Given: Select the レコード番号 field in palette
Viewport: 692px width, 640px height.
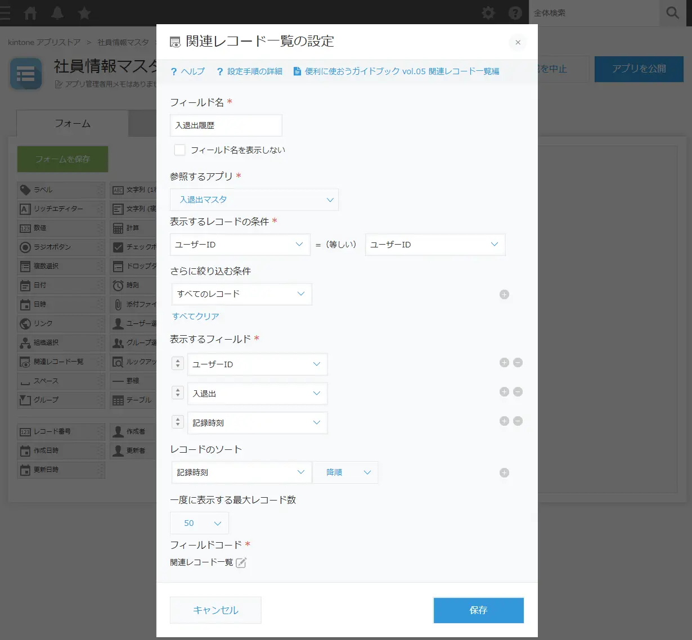Looking at the screenshot, I should click(x=61, y=432).
